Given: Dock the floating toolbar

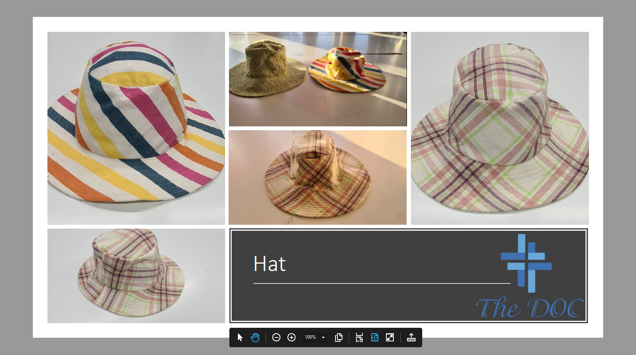Looking at the screenshot, I should (x=411, y=338).
